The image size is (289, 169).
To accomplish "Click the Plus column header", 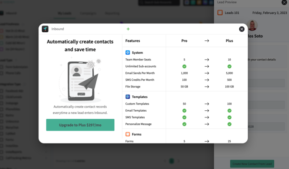I will pyautogui.click(x=229, y=41).
